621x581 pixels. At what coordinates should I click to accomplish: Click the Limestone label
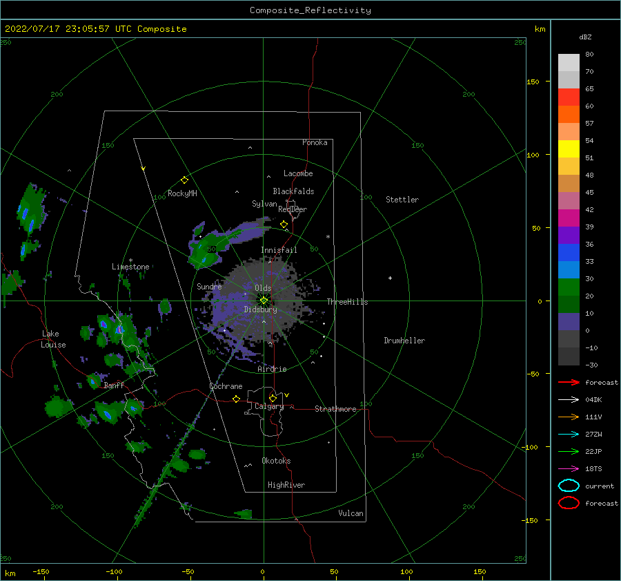coord(130,267)
